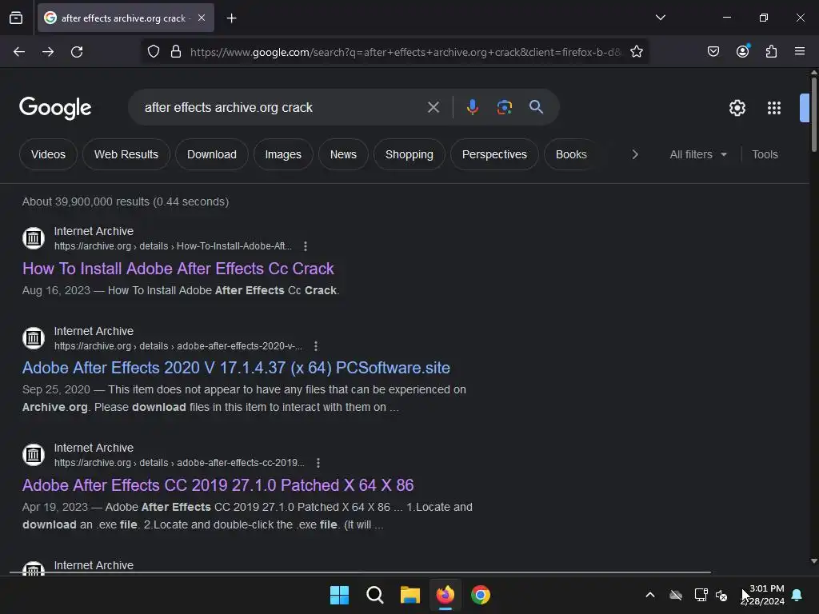Open File Explorer from taskbar
The width and height of the screenshot is (819, 614).
[410, 595]
